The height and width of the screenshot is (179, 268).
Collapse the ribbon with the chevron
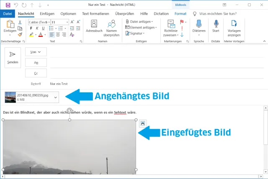click(264, 41)
